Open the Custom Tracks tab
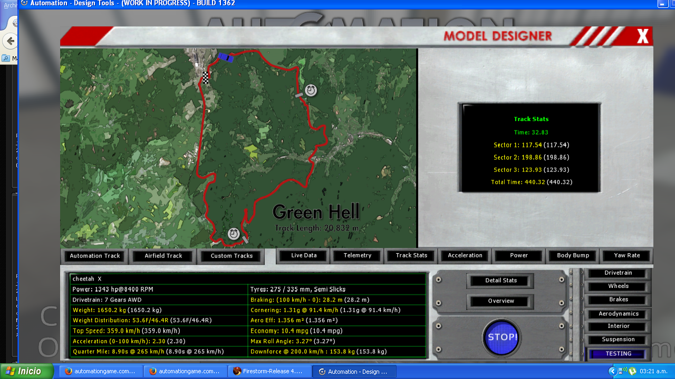 [x=232, y=256]
